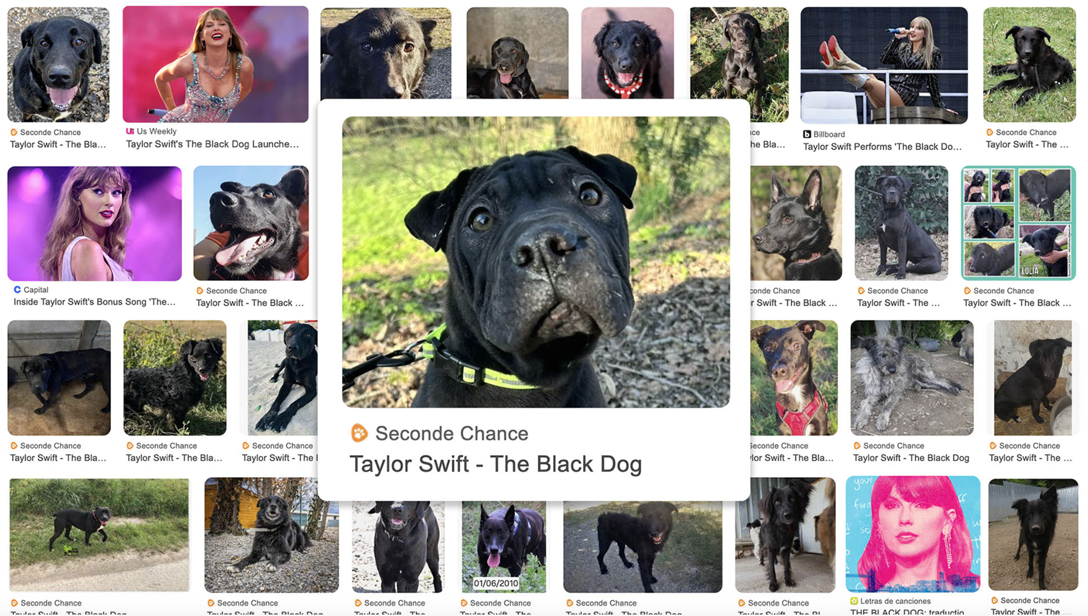The image size is (1088, 616).
Task: Open the Taylor Swift sparkly bodysuit image
Action: point(215,64)
